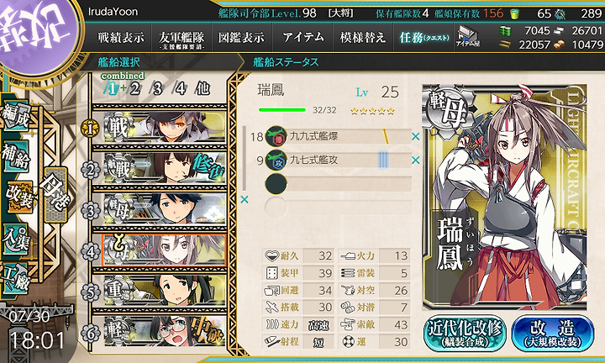605x363 pixels.
Task: Click the 九九式艦爆 dive bomber equipment icon
Action: [x=276, y=137]
